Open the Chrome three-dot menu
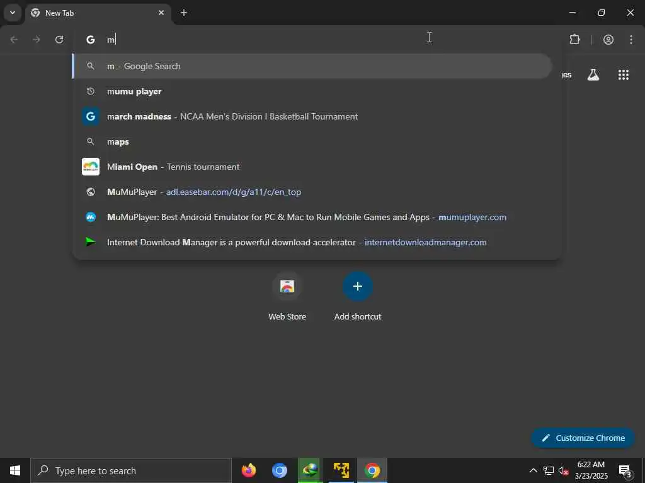This screenshot has width=645, height=483. 631,40
